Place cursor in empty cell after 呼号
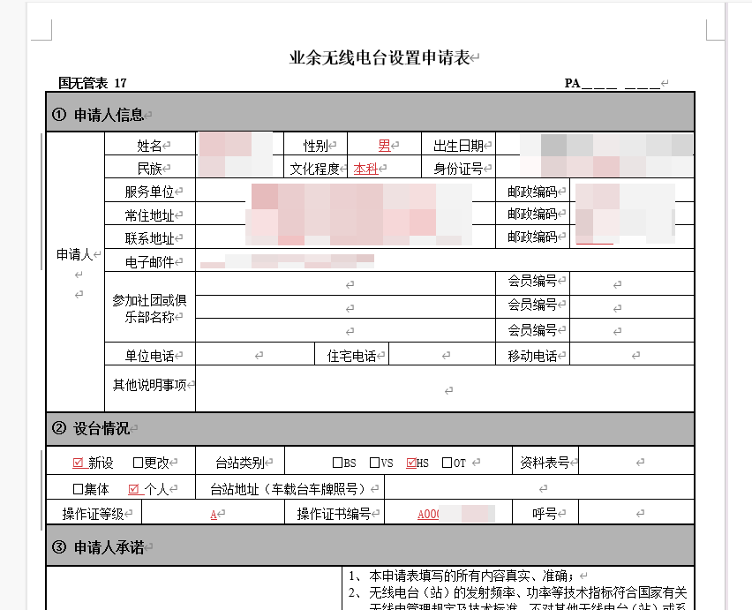 click(x=636, y=512)
